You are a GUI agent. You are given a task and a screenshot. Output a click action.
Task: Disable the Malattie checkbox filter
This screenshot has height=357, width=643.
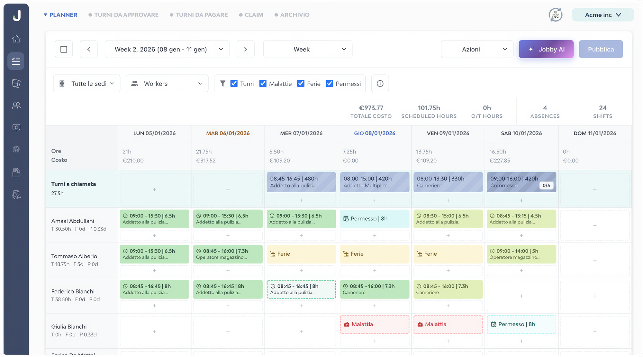pyautogui.click(x=263, y=83)
